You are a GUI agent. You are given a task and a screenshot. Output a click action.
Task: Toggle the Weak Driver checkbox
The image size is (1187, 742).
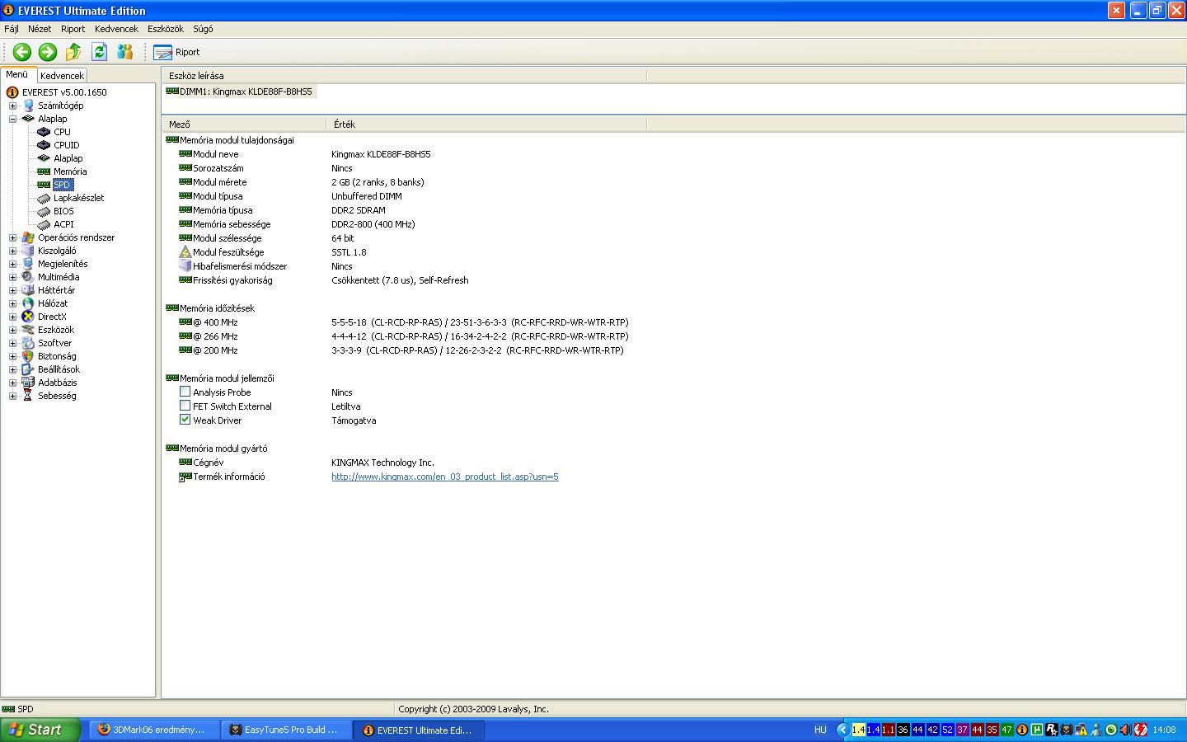[185, 420]
